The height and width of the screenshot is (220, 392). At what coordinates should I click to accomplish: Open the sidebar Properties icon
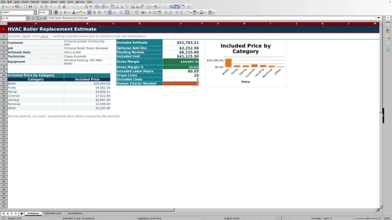388,24
